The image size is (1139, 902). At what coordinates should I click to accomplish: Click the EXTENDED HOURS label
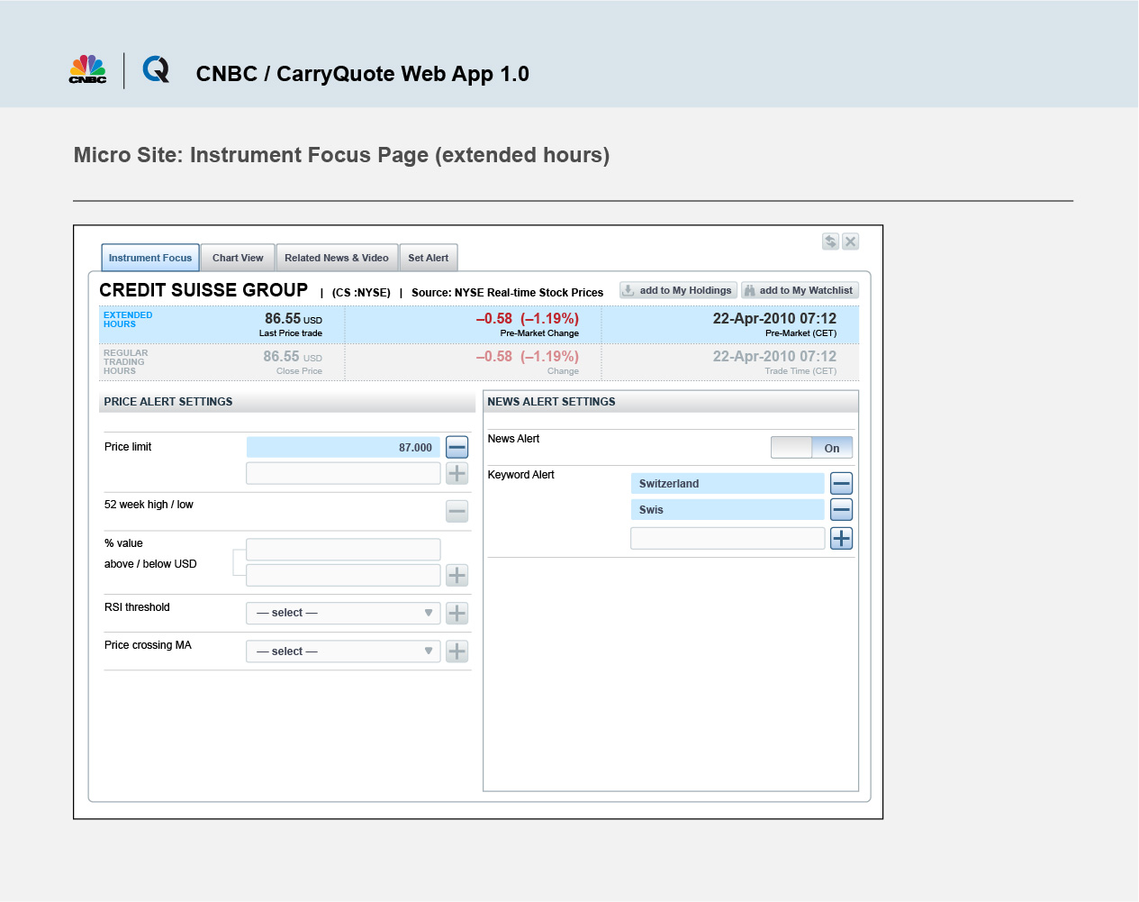tap(128, 320)
